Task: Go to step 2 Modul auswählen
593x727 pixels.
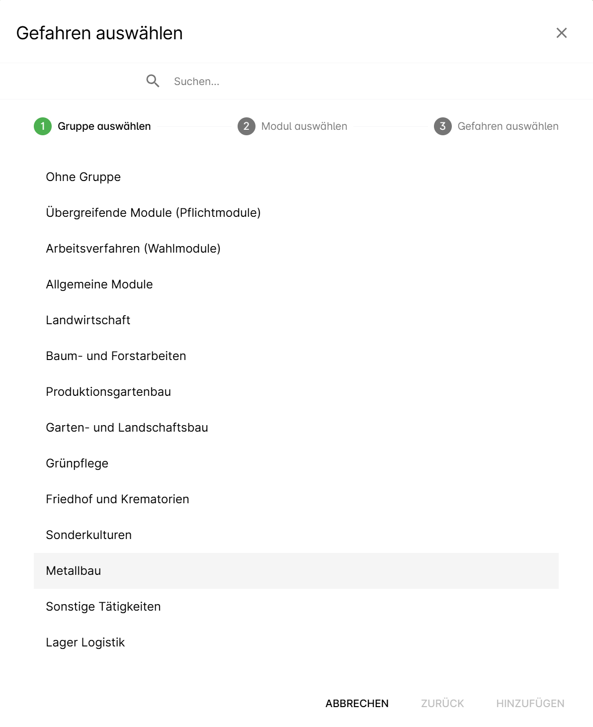Action: coord(293,126)
